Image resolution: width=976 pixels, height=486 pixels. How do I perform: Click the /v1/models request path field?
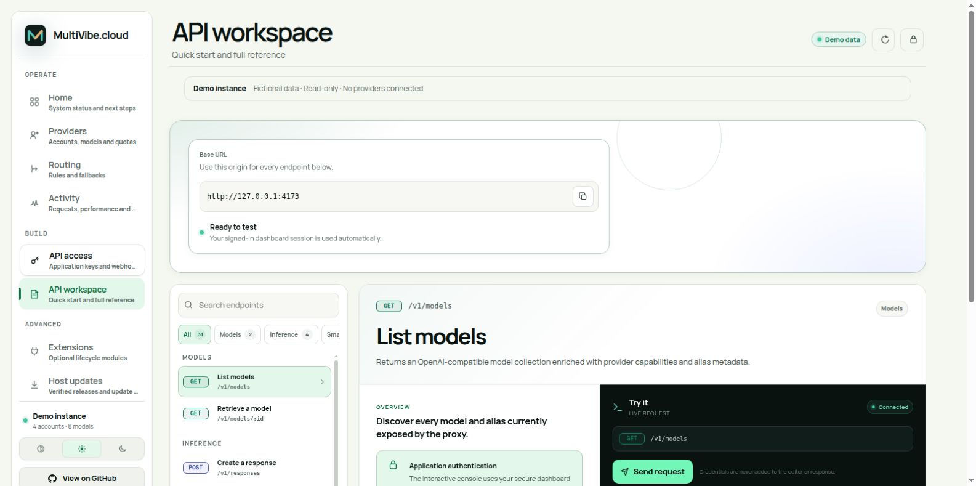pos(762,439)
